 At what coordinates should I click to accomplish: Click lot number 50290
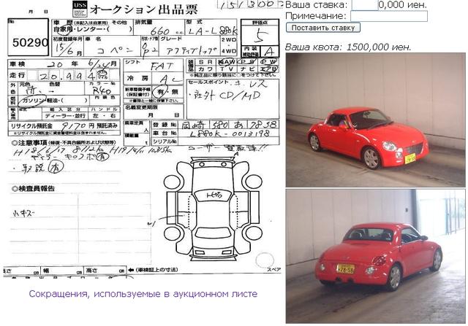pyautogui.click(x=30, y=42)
